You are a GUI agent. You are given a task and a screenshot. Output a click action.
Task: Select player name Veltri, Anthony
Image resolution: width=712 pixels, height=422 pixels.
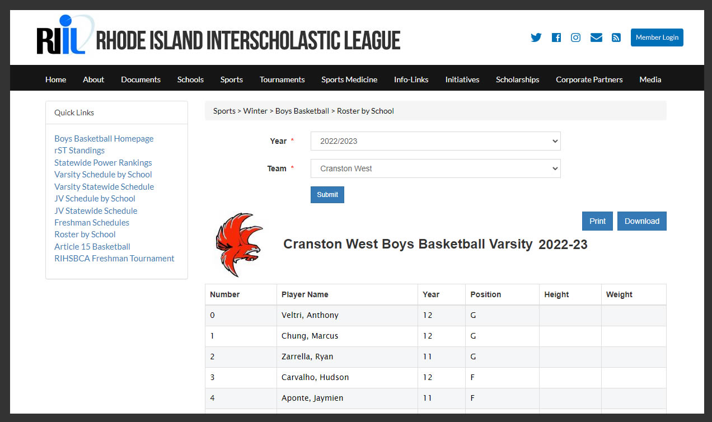pos(310,315)
